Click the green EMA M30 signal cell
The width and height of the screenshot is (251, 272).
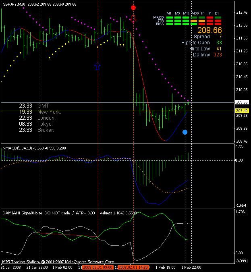[x=194, y=24]
